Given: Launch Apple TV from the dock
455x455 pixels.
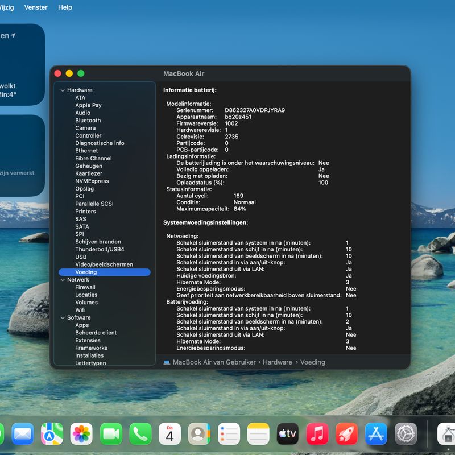Looking at the screenshot, I should pos(288,434).
